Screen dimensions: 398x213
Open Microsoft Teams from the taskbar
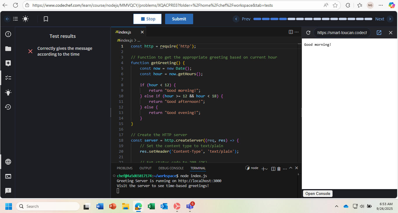(x=190, y=206)
